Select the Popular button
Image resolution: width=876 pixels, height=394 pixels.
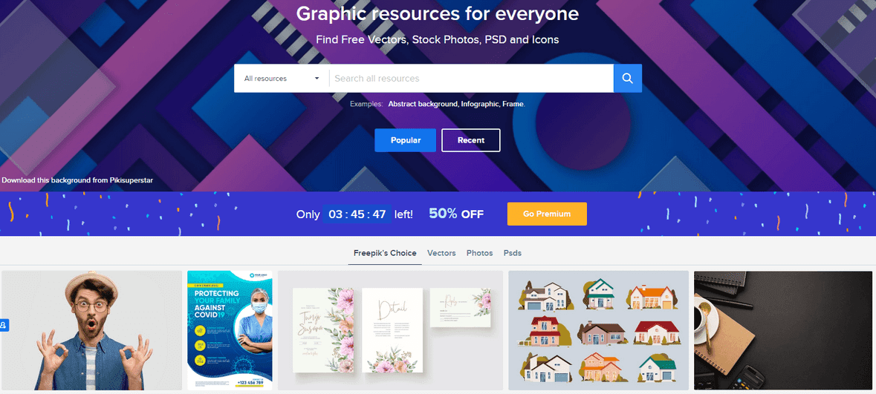(405, 140)
